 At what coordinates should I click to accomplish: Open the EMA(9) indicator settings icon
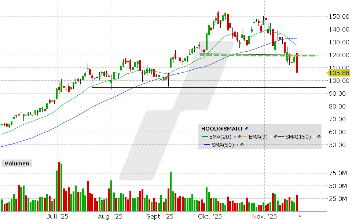[275, 136]
